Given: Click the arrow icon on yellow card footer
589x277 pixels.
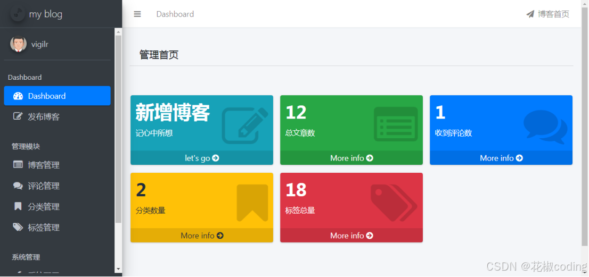Looking at the screenshot, I should click(220, 236).
